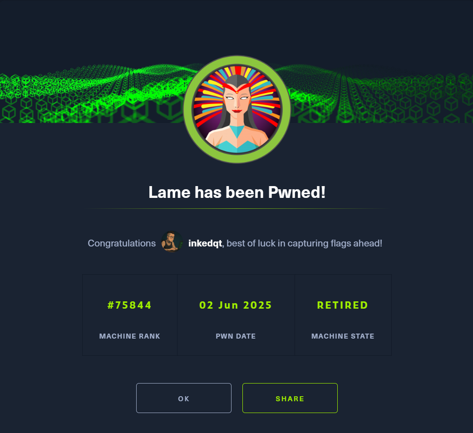Click the MACHINE RANK label
473x433 pixels.
(130, 336)
